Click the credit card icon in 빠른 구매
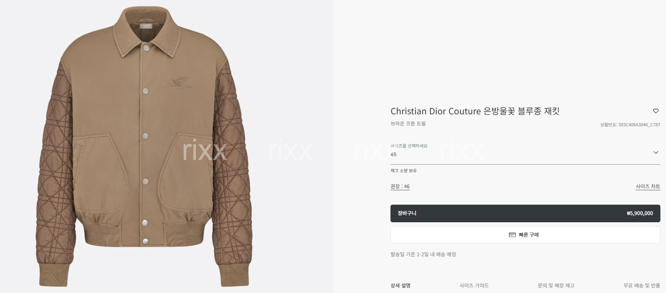The width and height of the screenshot is (666, 293). (x=512, y=235)
